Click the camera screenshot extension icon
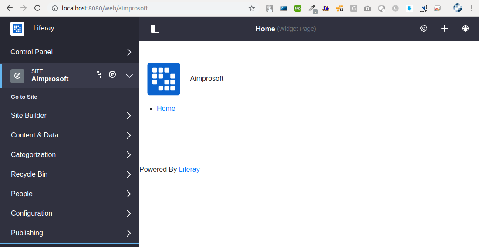 pyautogui.click(x=368, y=9)
